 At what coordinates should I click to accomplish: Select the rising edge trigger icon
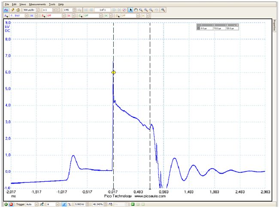63,205
